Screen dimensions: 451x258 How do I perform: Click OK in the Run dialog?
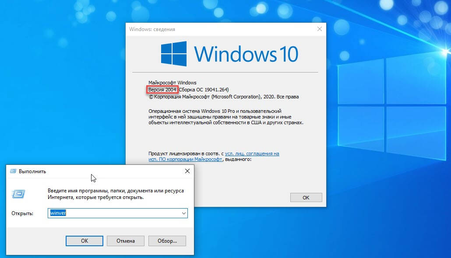point(84,241)
